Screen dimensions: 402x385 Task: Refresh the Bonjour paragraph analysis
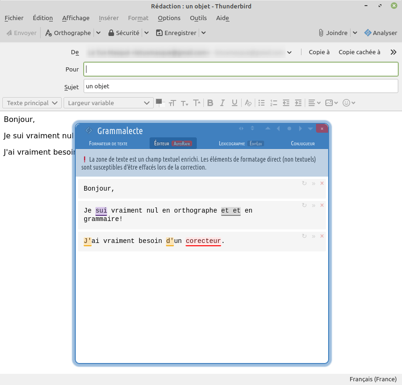click(304, 183)
